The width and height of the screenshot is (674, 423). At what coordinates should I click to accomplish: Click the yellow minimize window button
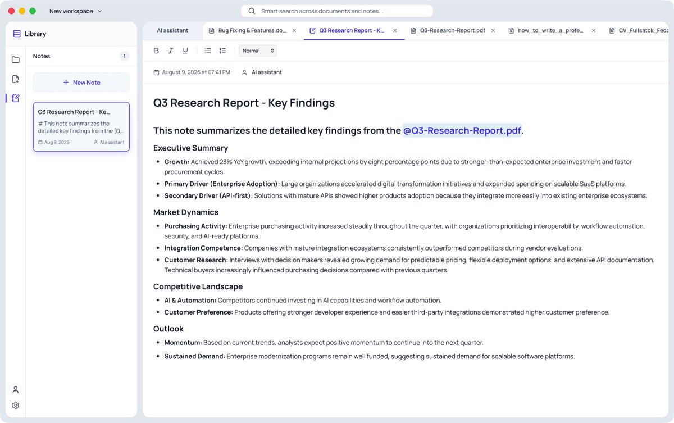point(22,11)
